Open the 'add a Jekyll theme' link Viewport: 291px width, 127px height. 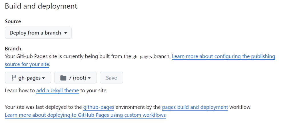[57, 91]
